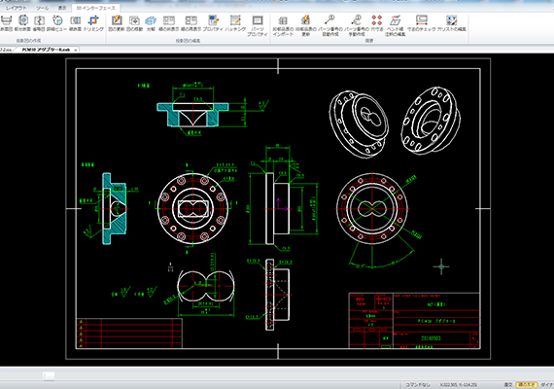
Task: Open the プロパティ properties tool
Action: click(x=213, y=23)
